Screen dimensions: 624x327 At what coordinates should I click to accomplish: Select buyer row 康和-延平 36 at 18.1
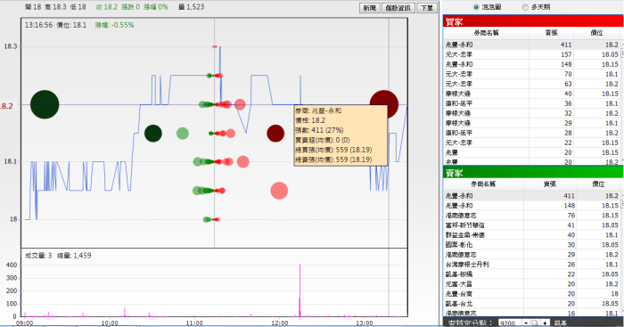[531, 103]
